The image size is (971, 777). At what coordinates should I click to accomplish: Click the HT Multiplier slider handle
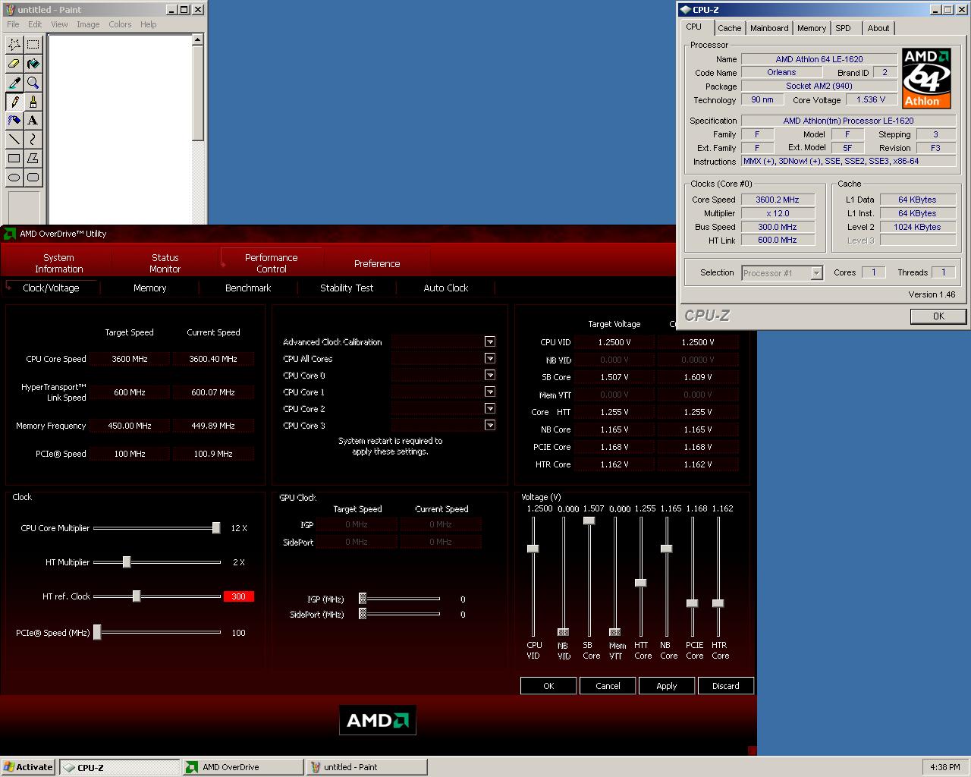pyautogui.click(x=127, y=562)
